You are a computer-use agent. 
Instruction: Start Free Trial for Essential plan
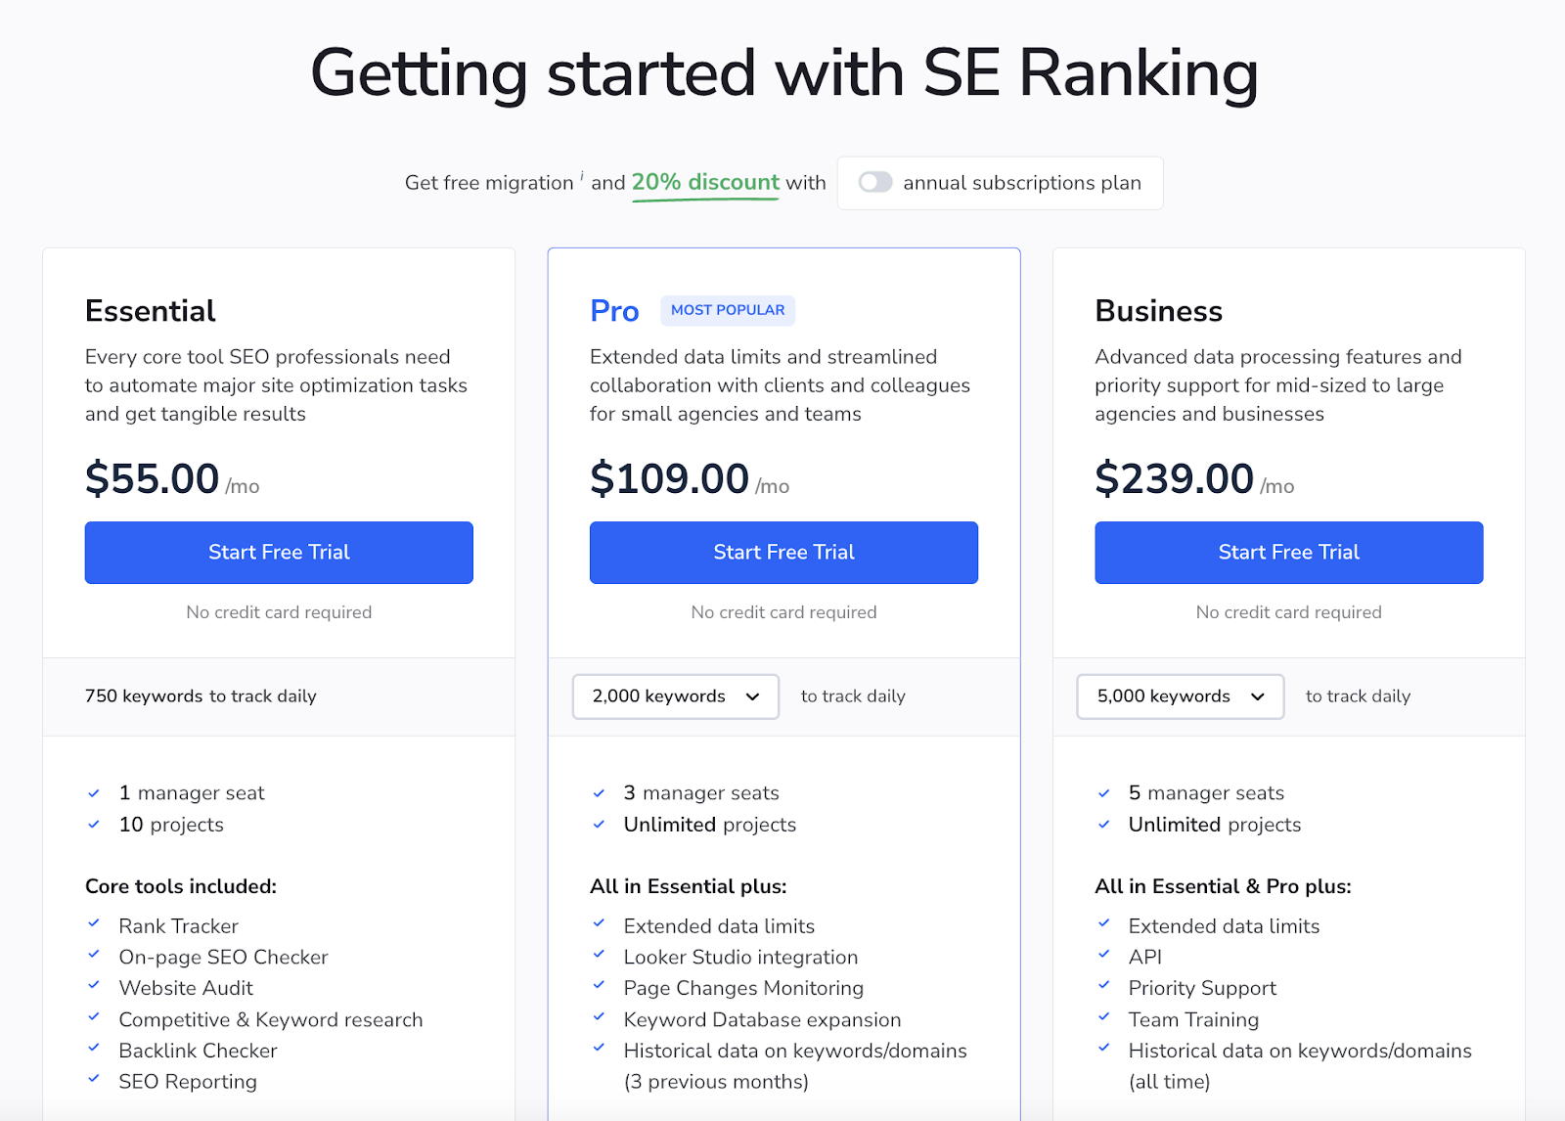coord(279,553)
